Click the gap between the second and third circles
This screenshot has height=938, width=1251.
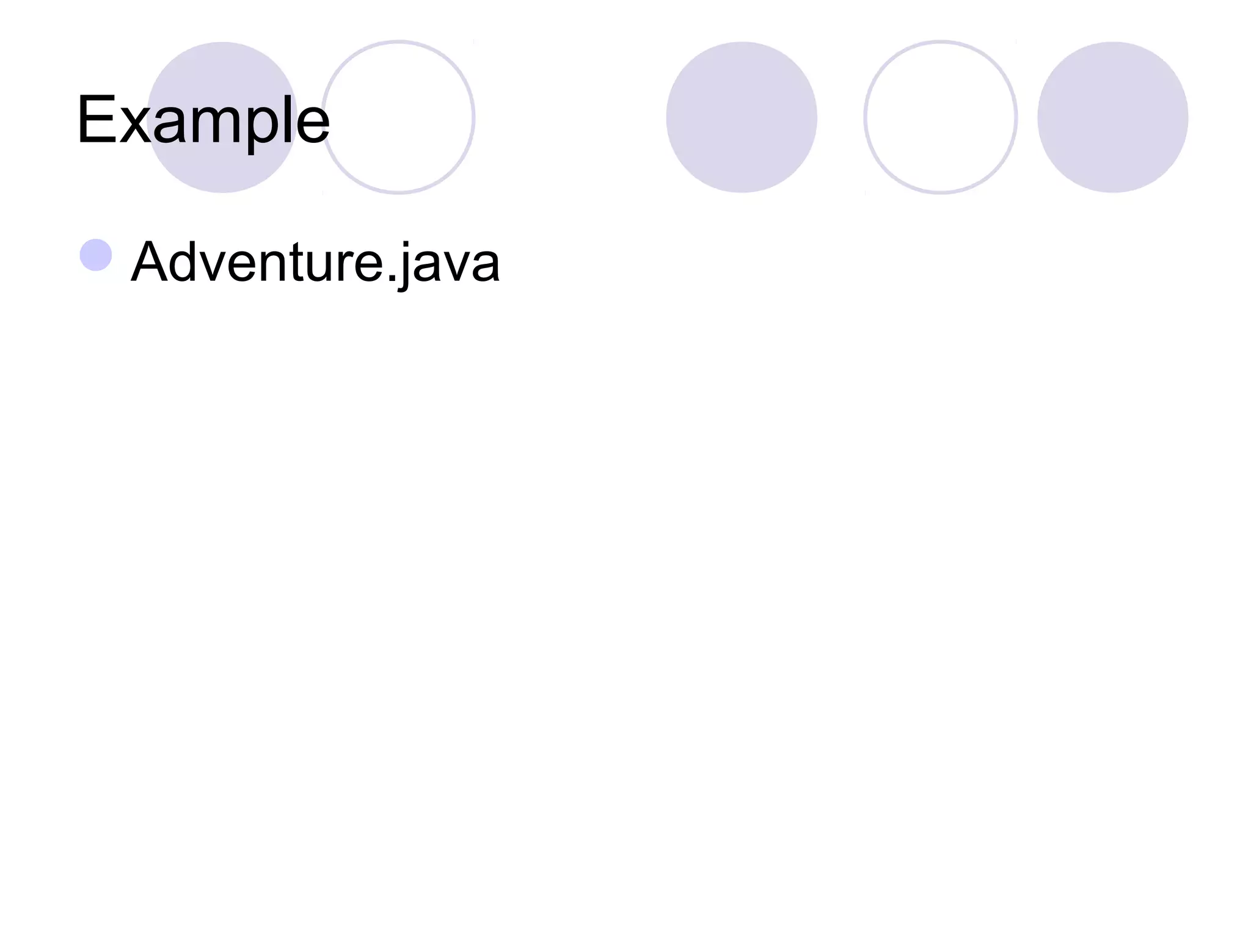571,117
